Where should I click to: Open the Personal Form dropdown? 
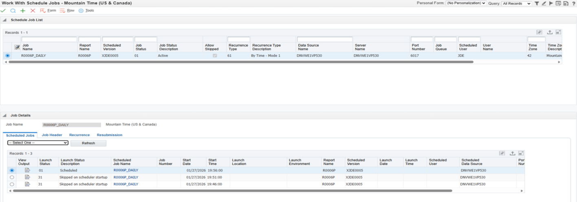point(466,3)
